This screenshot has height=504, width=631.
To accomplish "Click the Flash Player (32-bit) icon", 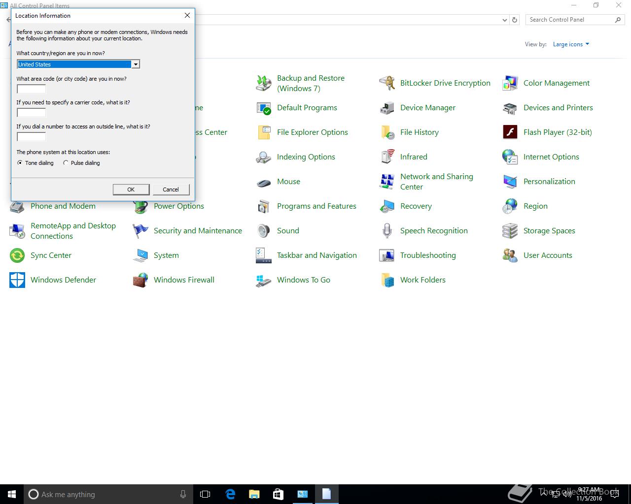I will [510, 132].
